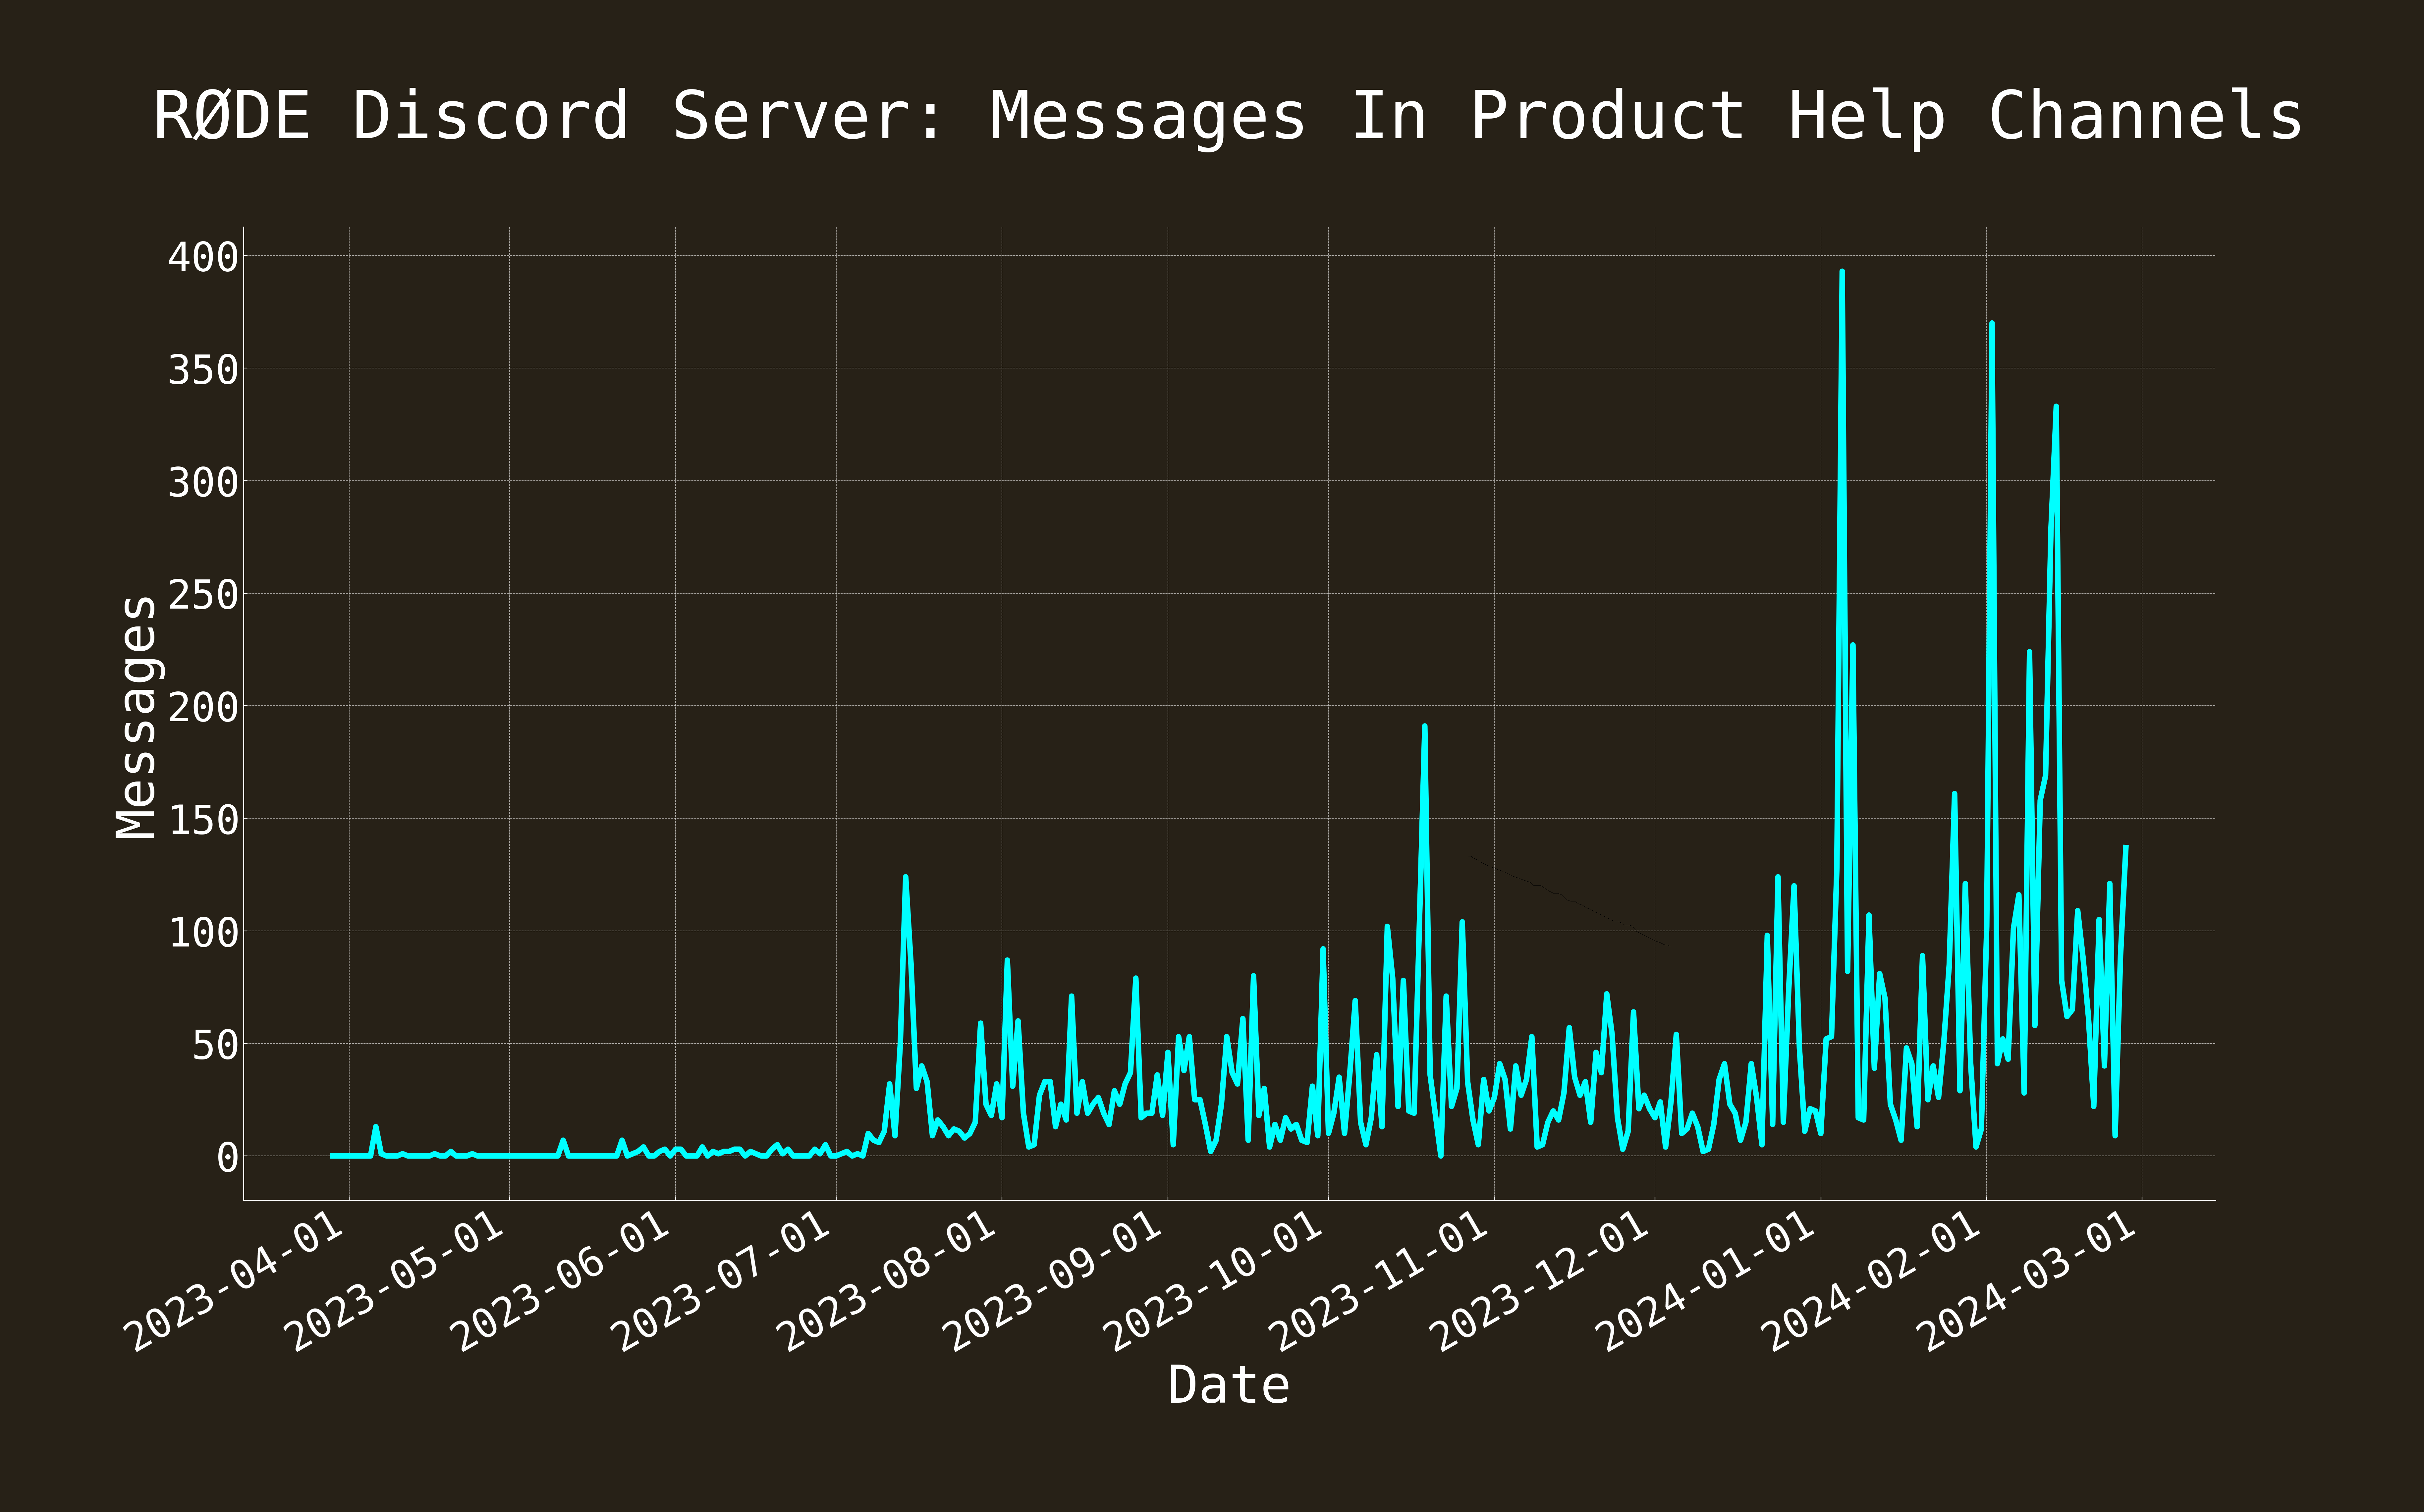Click the y-axis tick label '300'
Screen dimensions: 2424x1512
(x=203, y=482)
